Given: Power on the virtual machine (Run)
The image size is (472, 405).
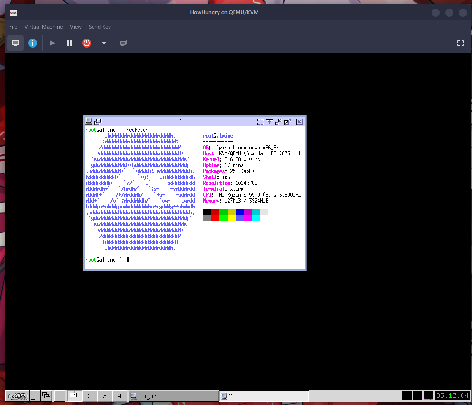Looking at the screenshot, I should [52, 43].
